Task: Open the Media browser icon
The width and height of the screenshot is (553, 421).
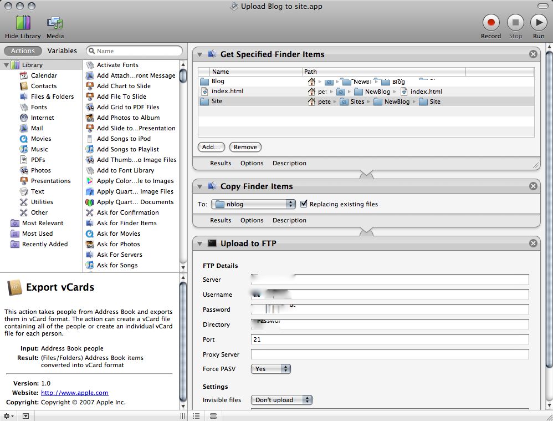Action: coord(55,23)
